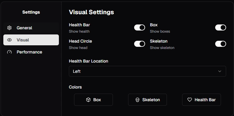Image resolution: width=234 pixels, height=116 pixels.
Task: Click the gauge icon beside Performance
Action: (9, 52)
